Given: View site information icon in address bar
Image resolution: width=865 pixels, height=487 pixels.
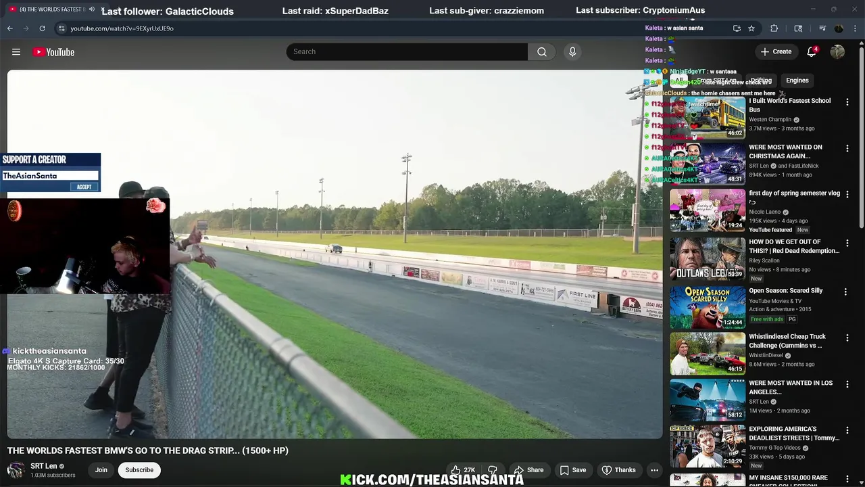Looking at the screenshot, I should (61, 28).
